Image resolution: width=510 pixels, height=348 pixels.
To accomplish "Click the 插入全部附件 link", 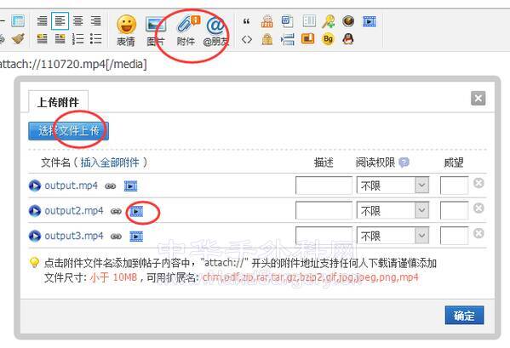I will click(x=110, y=163).
